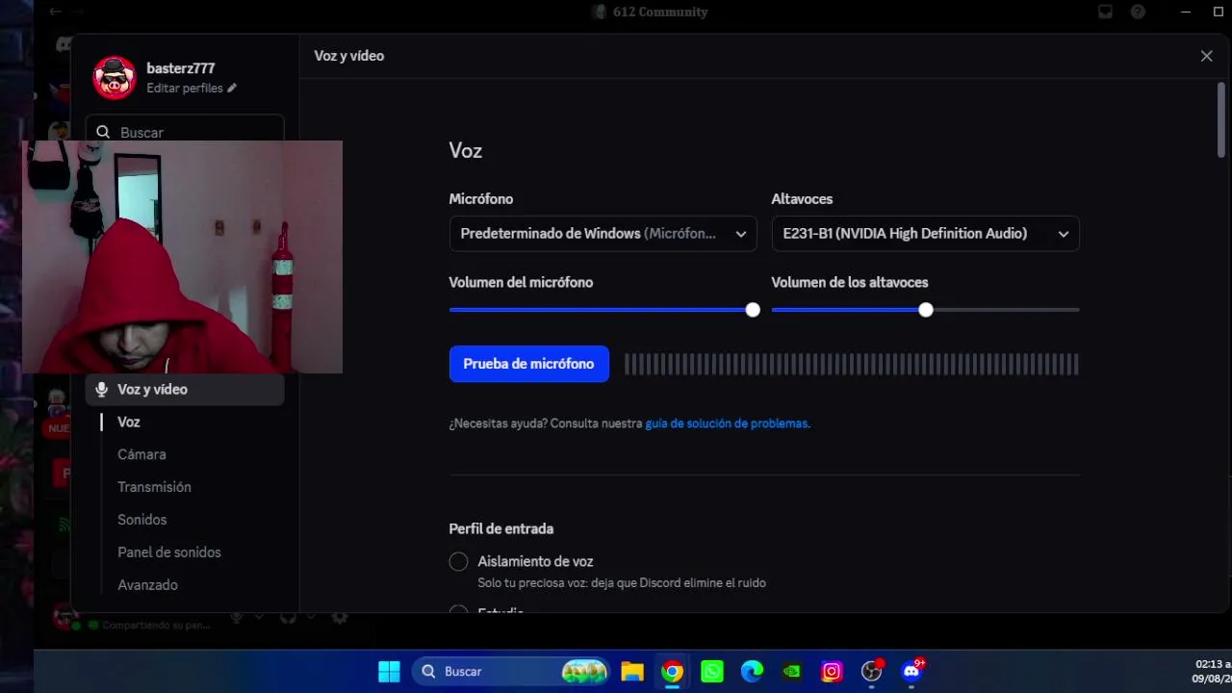Screen dimensions: 1232x693
Task: Click the webcam overlay thumbnail
Action: 182,257
